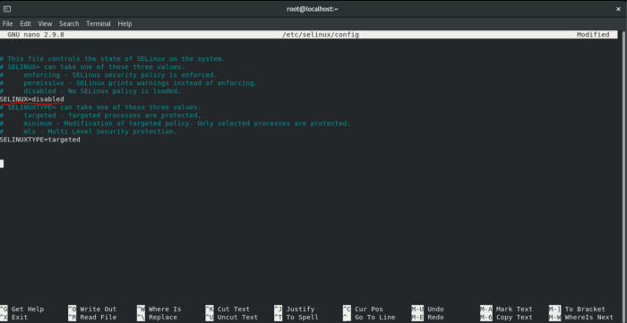Click the 'permissive - SELinux prints warnings' line
The image size is (627, 323).
[129, 83]
